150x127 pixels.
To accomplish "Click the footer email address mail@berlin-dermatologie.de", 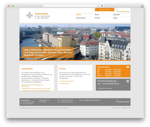I will (x=92, y=100).
